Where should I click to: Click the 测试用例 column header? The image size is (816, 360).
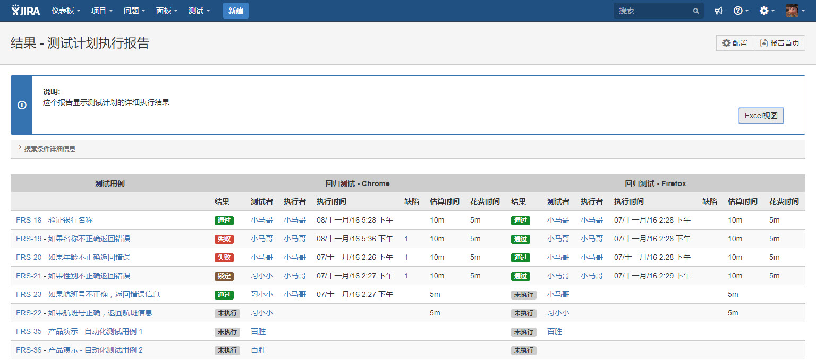click(110, 183)
